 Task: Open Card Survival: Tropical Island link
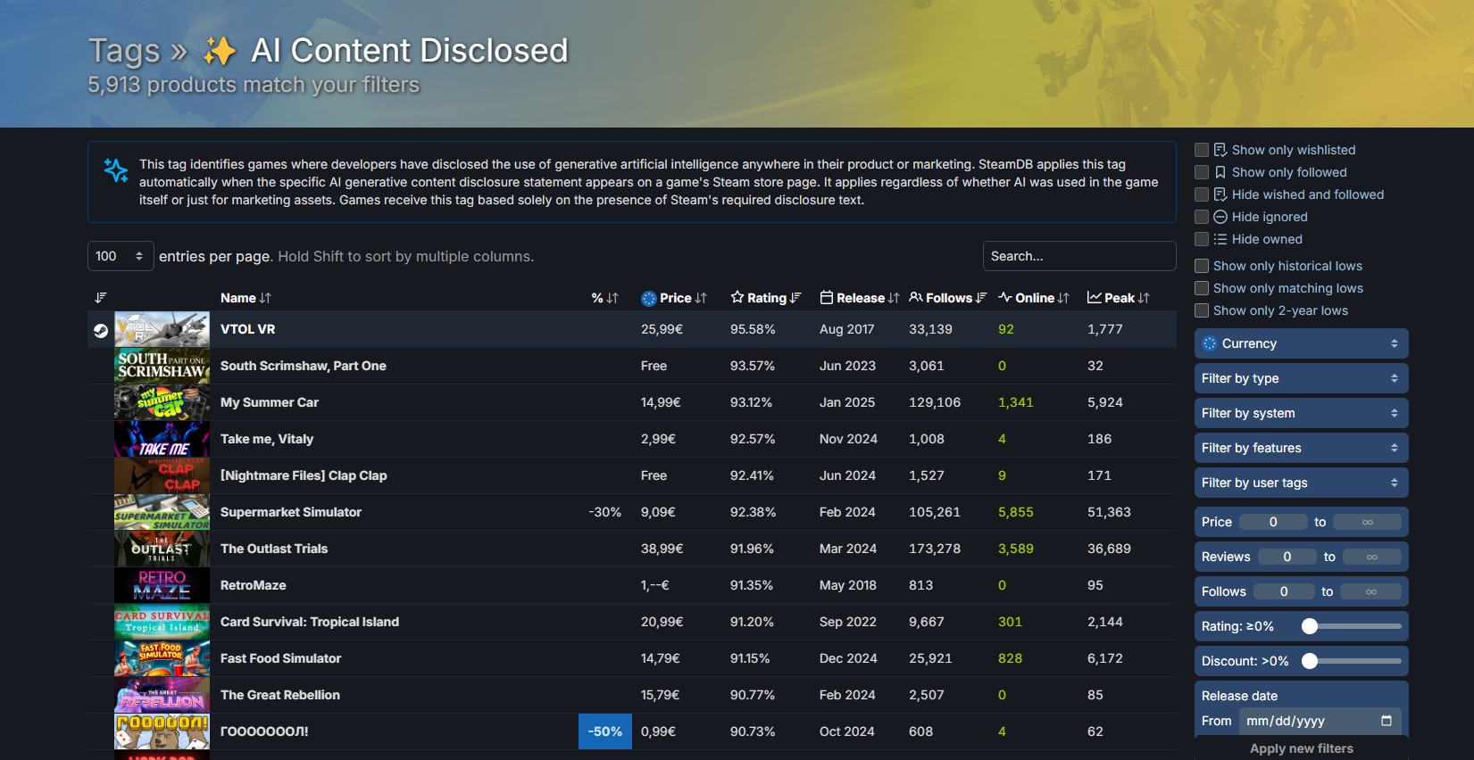click(x=310, y=622)
